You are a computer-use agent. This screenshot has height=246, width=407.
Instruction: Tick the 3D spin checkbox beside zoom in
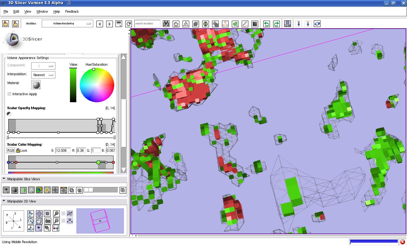click(64, 214)
